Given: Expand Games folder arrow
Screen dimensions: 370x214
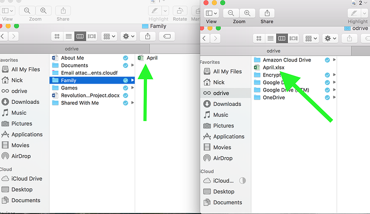Looking at the screenshot, I should [132, 88].
